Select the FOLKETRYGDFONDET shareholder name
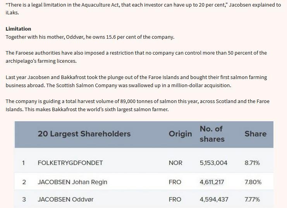Viewport: 287px width, 208px height. pyautogui.click(x=70, y=163)
